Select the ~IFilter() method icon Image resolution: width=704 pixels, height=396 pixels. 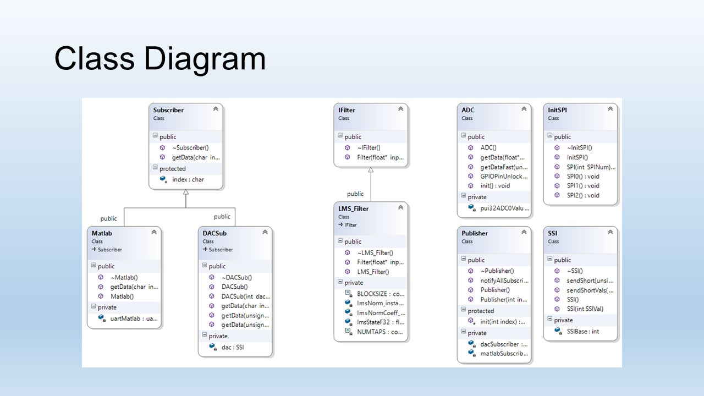coord(347,147)
